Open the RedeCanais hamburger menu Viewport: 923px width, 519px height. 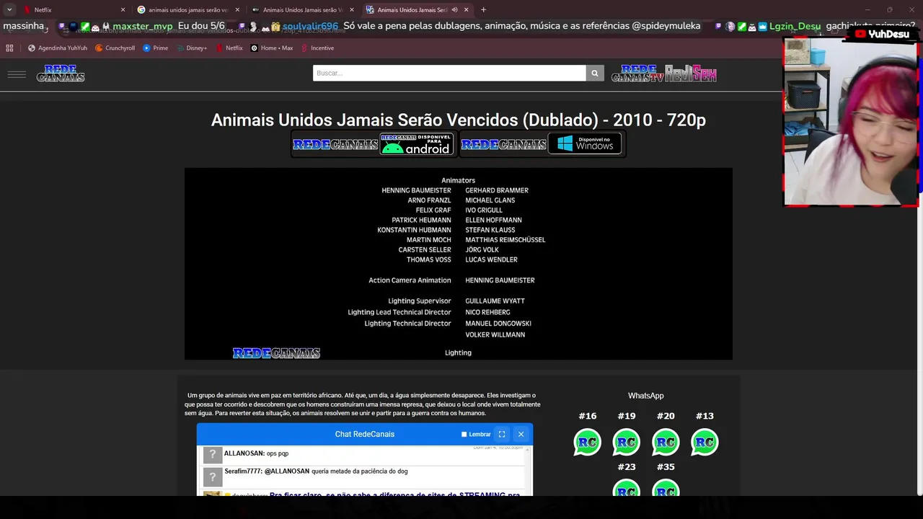[17, 74]
